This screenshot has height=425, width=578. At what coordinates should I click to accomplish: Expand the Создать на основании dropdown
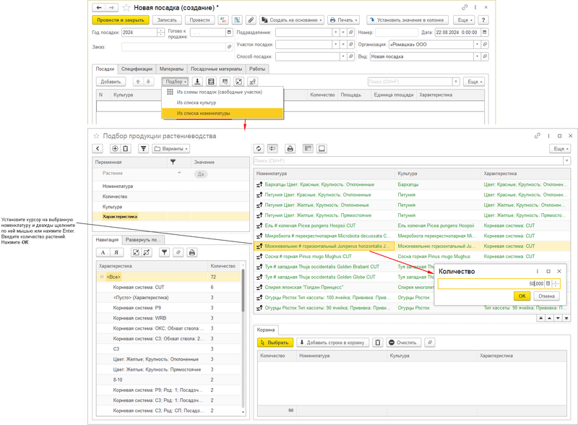coord(291,20)
